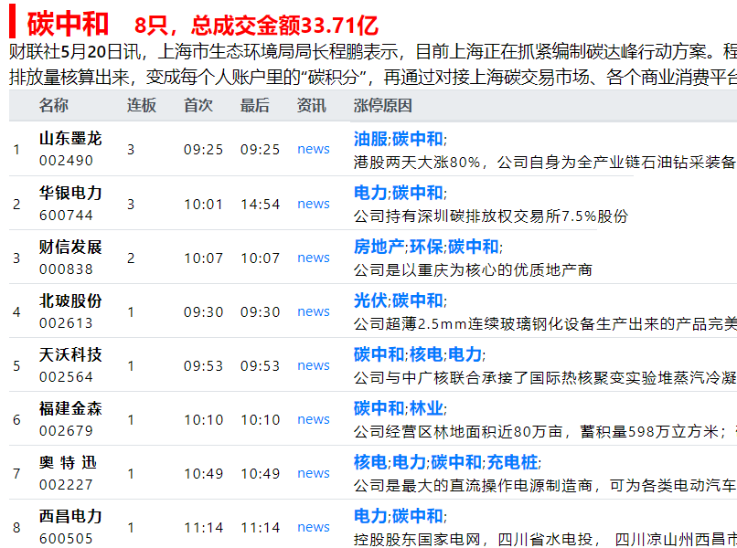Click 光伏 tag in 北玻股份 row
737x548 pixels.
point(370,300)
